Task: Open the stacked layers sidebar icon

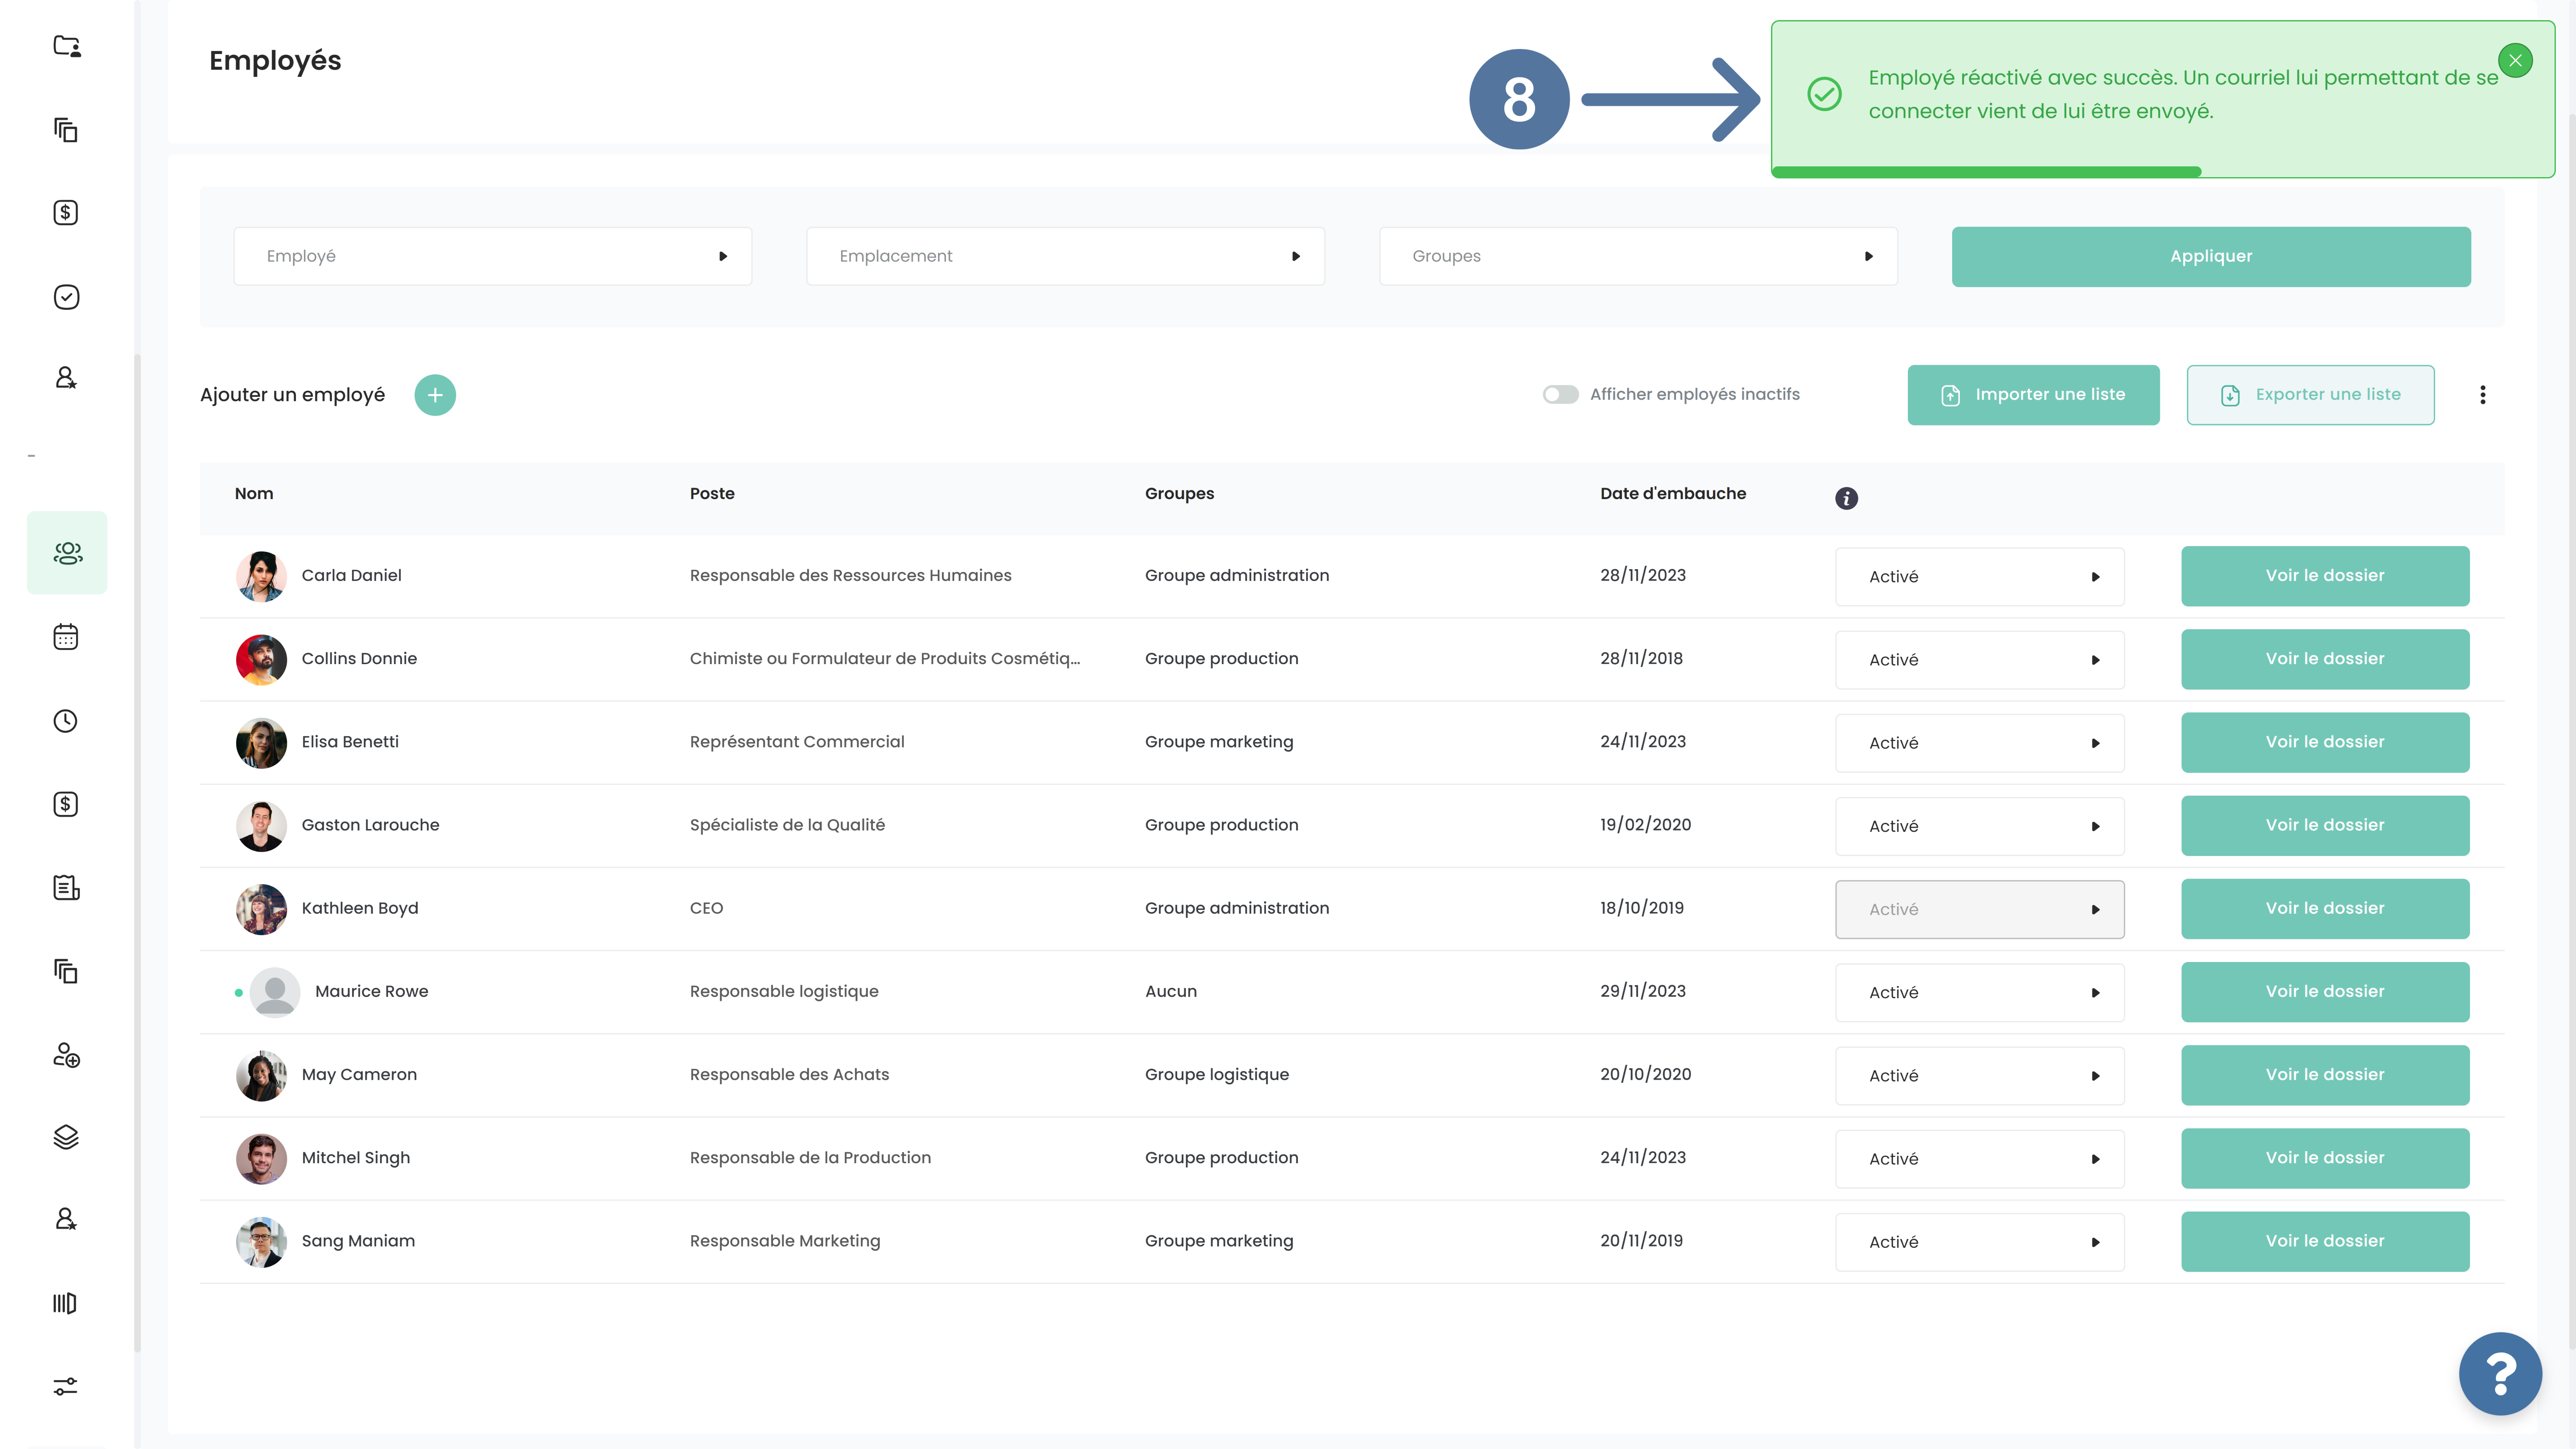Action: [66, 1137]
